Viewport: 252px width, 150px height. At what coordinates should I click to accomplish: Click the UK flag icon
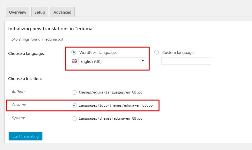point(74,61)
